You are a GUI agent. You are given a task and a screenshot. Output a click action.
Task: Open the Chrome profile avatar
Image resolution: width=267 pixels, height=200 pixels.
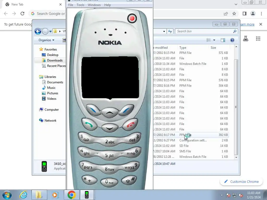[x=253, y=14]
